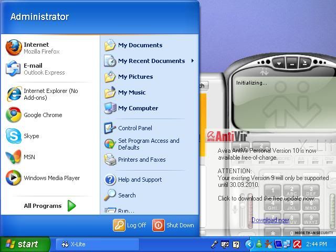Open the Run dialog entry
336x252 pixels.
tap(119, 211)
